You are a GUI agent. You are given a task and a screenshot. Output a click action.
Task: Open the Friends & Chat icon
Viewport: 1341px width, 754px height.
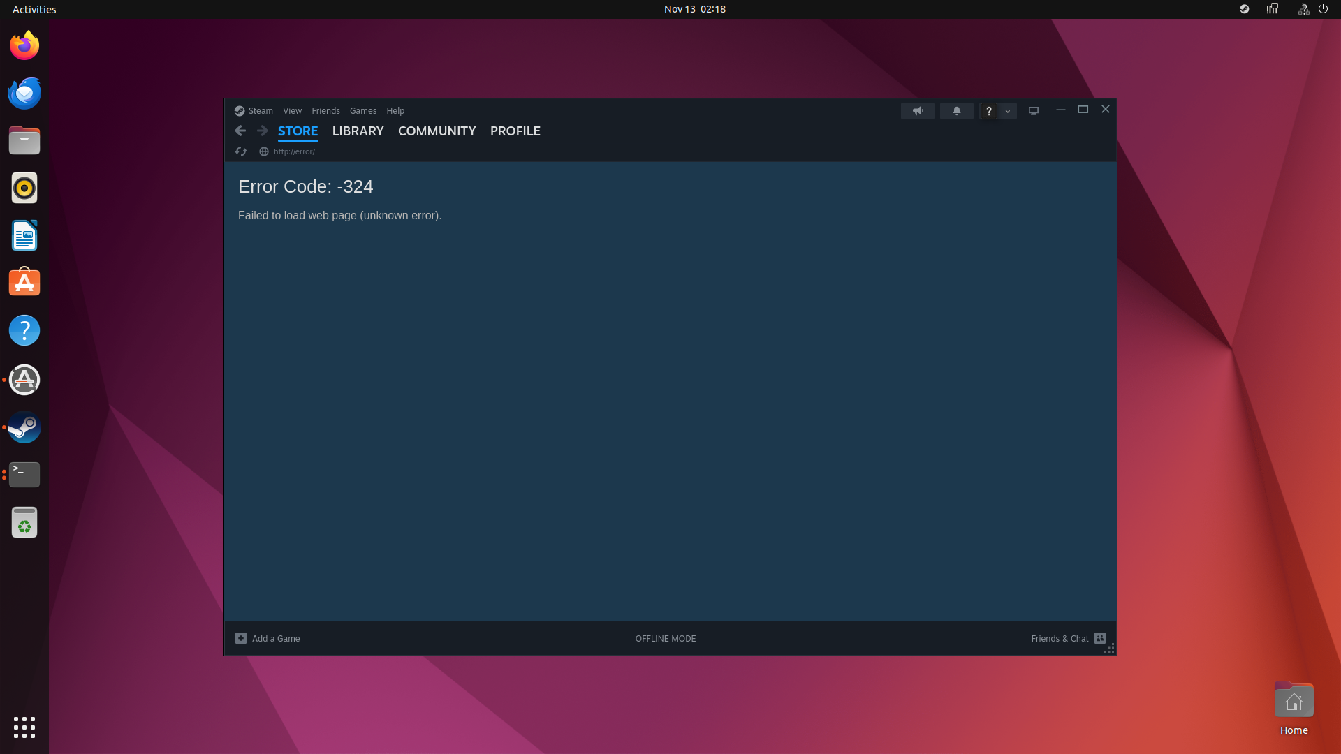[x=1100, y=638]
